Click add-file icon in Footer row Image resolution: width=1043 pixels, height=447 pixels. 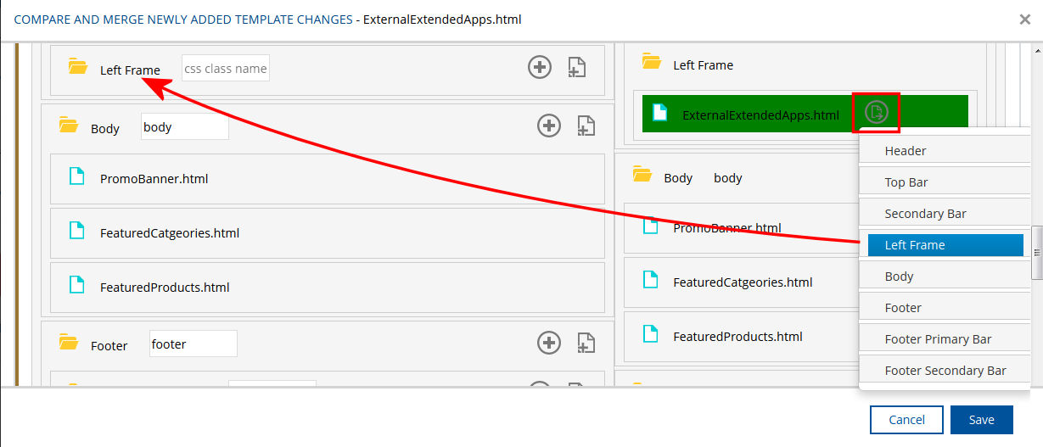(586, 343)
